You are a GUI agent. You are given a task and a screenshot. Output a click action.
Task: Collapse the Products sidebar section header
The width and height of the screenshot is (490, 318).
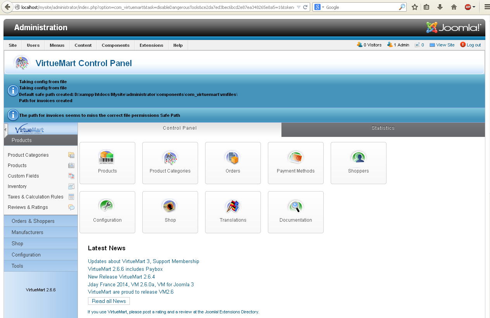41,140
